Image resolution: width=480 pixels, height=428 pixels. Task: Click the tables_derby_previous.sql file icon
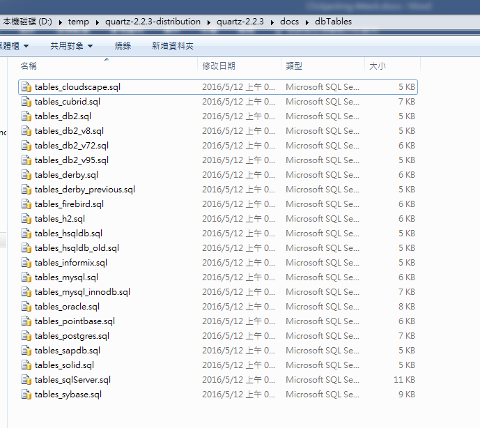coord(26,190)
